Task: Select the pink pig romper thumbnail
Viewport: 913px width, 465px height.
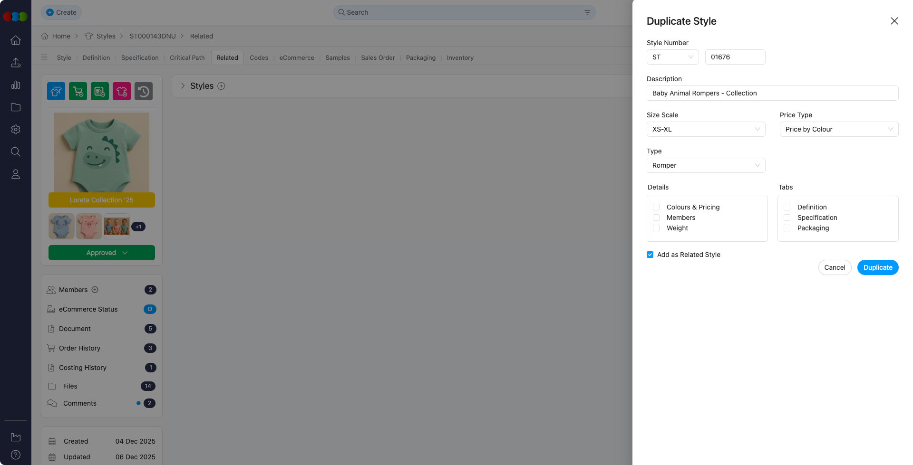Action: [89, 226]
